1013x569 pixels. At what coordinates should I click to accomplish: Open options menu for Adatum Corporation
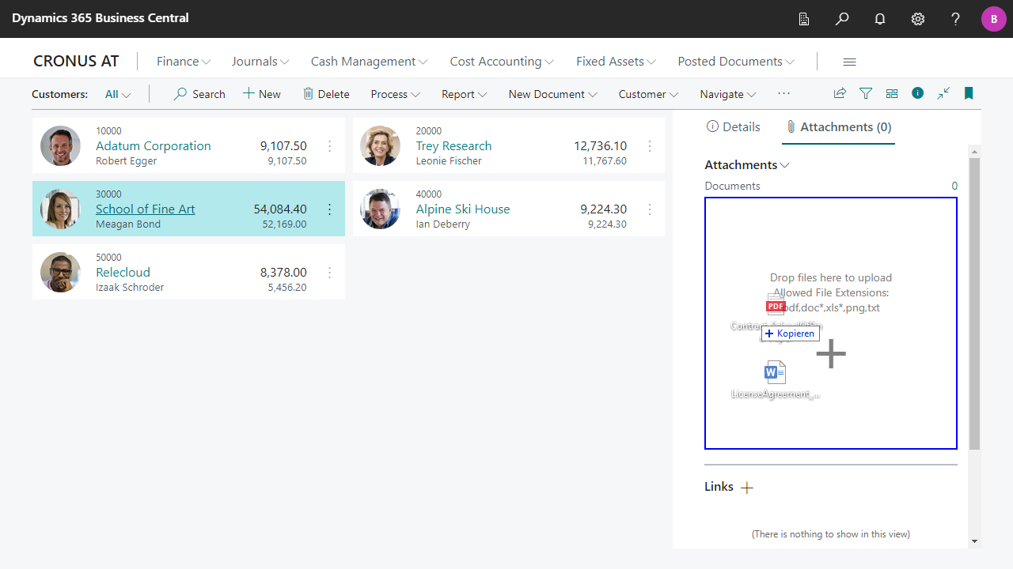coord(330,145)
